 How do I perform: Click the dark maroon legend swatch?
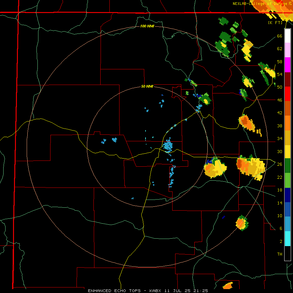click(x=287, y=79)
